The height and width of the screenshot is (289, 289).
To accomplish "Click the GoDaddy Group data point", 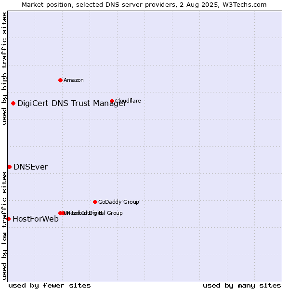I will pos(95,202).
